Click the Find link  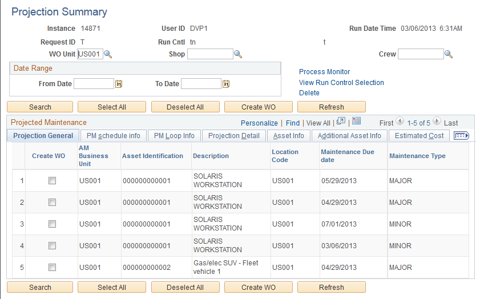[293, 123]
